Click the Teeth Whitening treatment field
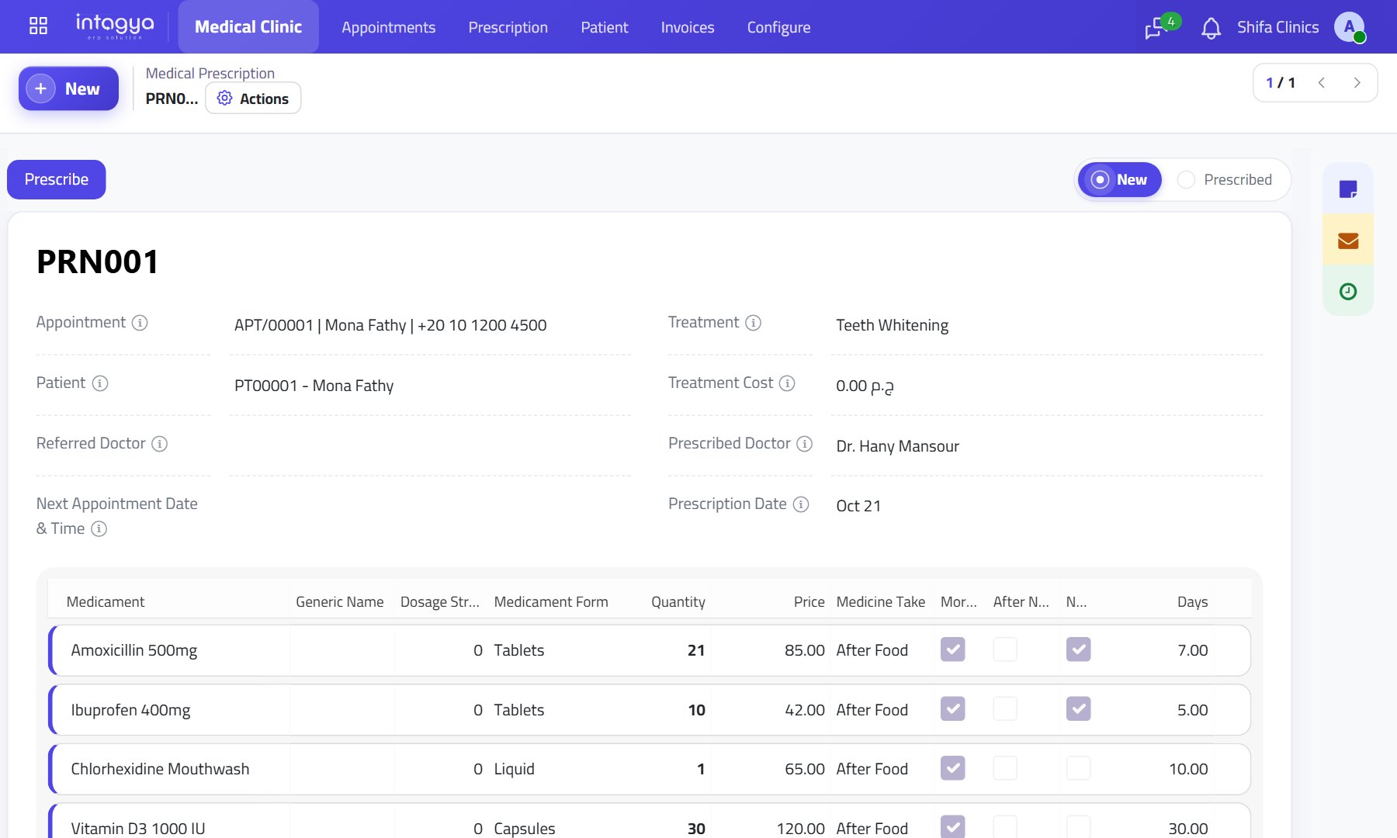The height and width of the screenshot is (838, 1397). coord(893,325)
